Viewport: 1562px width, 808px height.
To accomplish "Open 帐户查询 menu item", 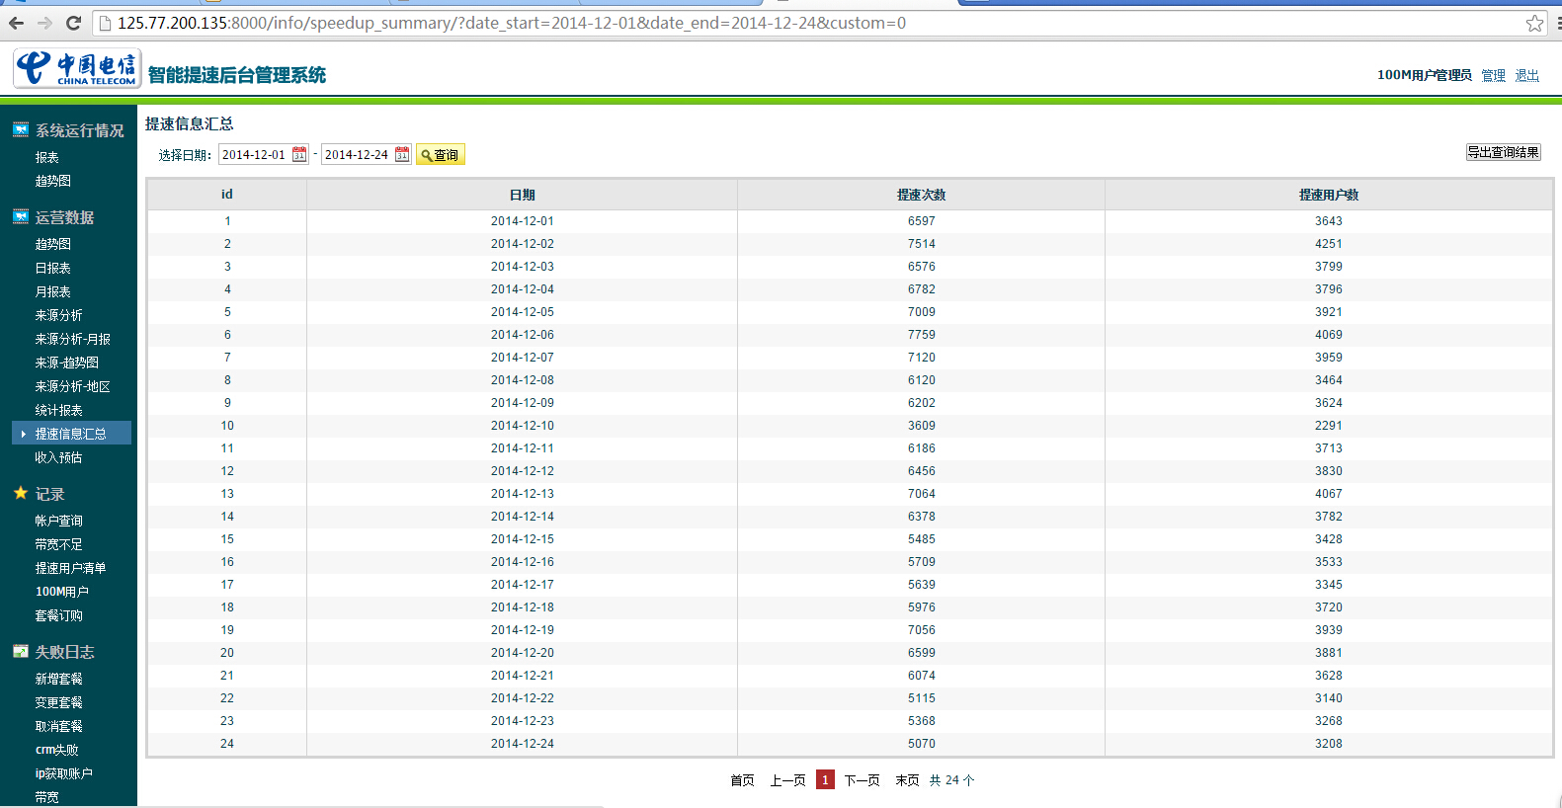I will pyautogui.click(x=58, y=521).
